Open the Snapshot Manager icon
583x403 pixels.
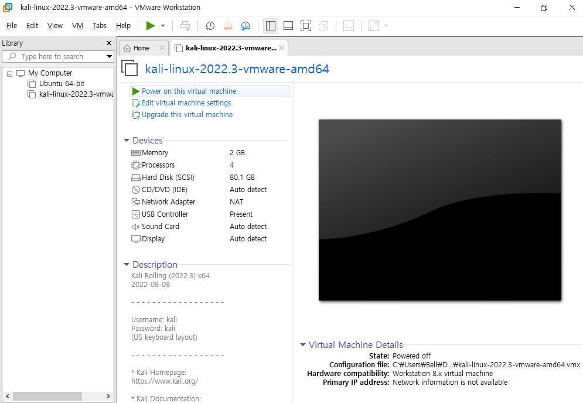246,26
